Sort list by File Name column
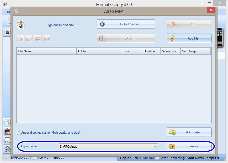Image resolution: width=228 pixels, height=163 pixels. [46, 51]
